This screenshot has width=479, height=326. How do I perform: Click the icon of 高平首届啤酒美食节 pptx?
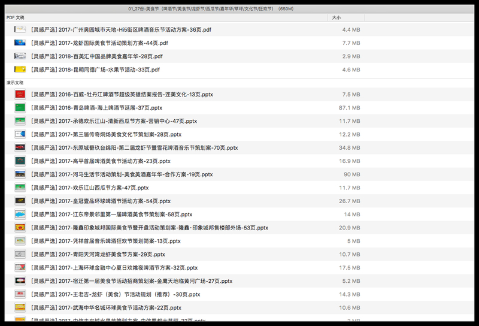(x=20, y=161)
